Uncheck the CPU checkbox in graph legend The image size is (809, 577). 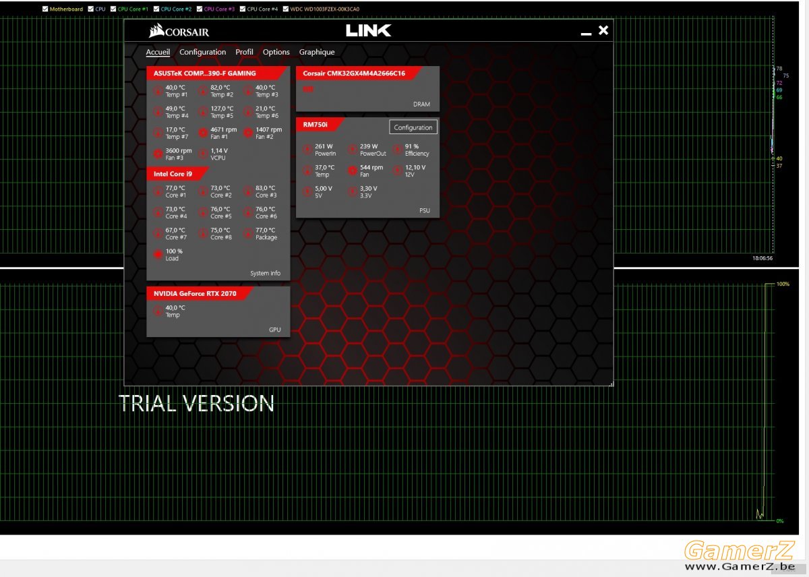click(x=91, y=9)
